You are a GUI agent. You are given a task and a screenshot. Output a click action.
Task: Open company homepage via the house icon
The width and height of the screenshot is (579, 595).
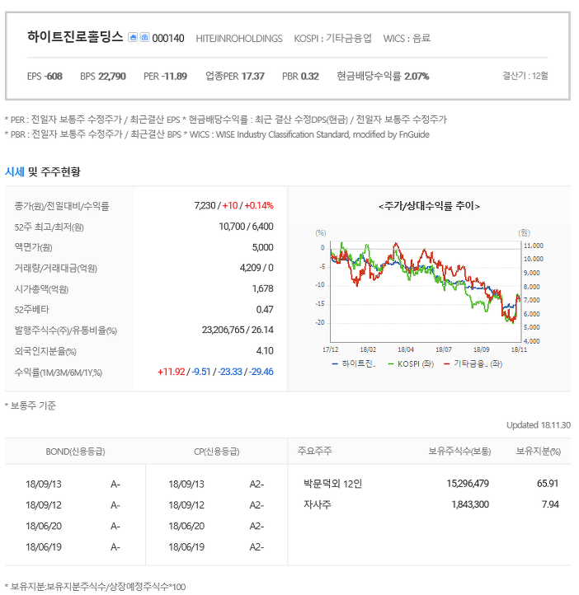(x=133, y=37)
